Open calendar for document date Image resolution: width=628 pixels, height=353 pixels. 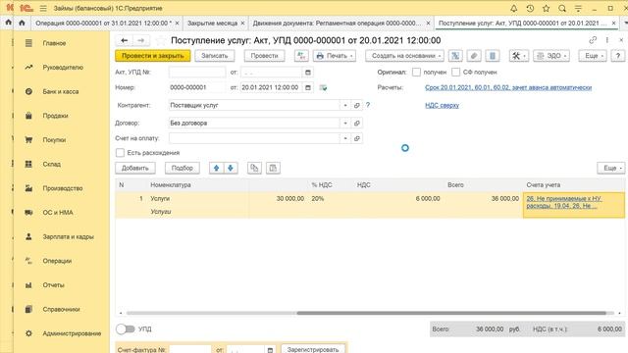[x=307, y=87]
